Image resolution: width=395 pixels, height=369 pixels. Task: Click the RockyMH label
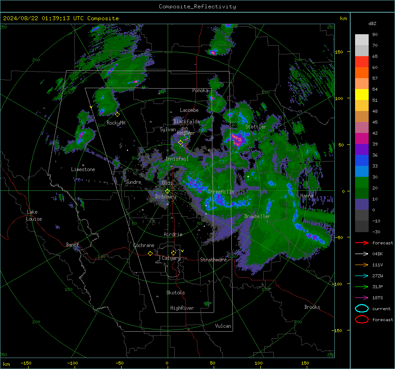click(116, 123)
